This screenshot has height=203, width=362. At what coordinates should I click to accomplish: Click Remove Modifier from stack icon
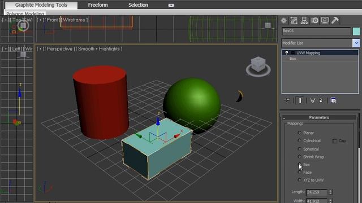(x=321, y=100)
